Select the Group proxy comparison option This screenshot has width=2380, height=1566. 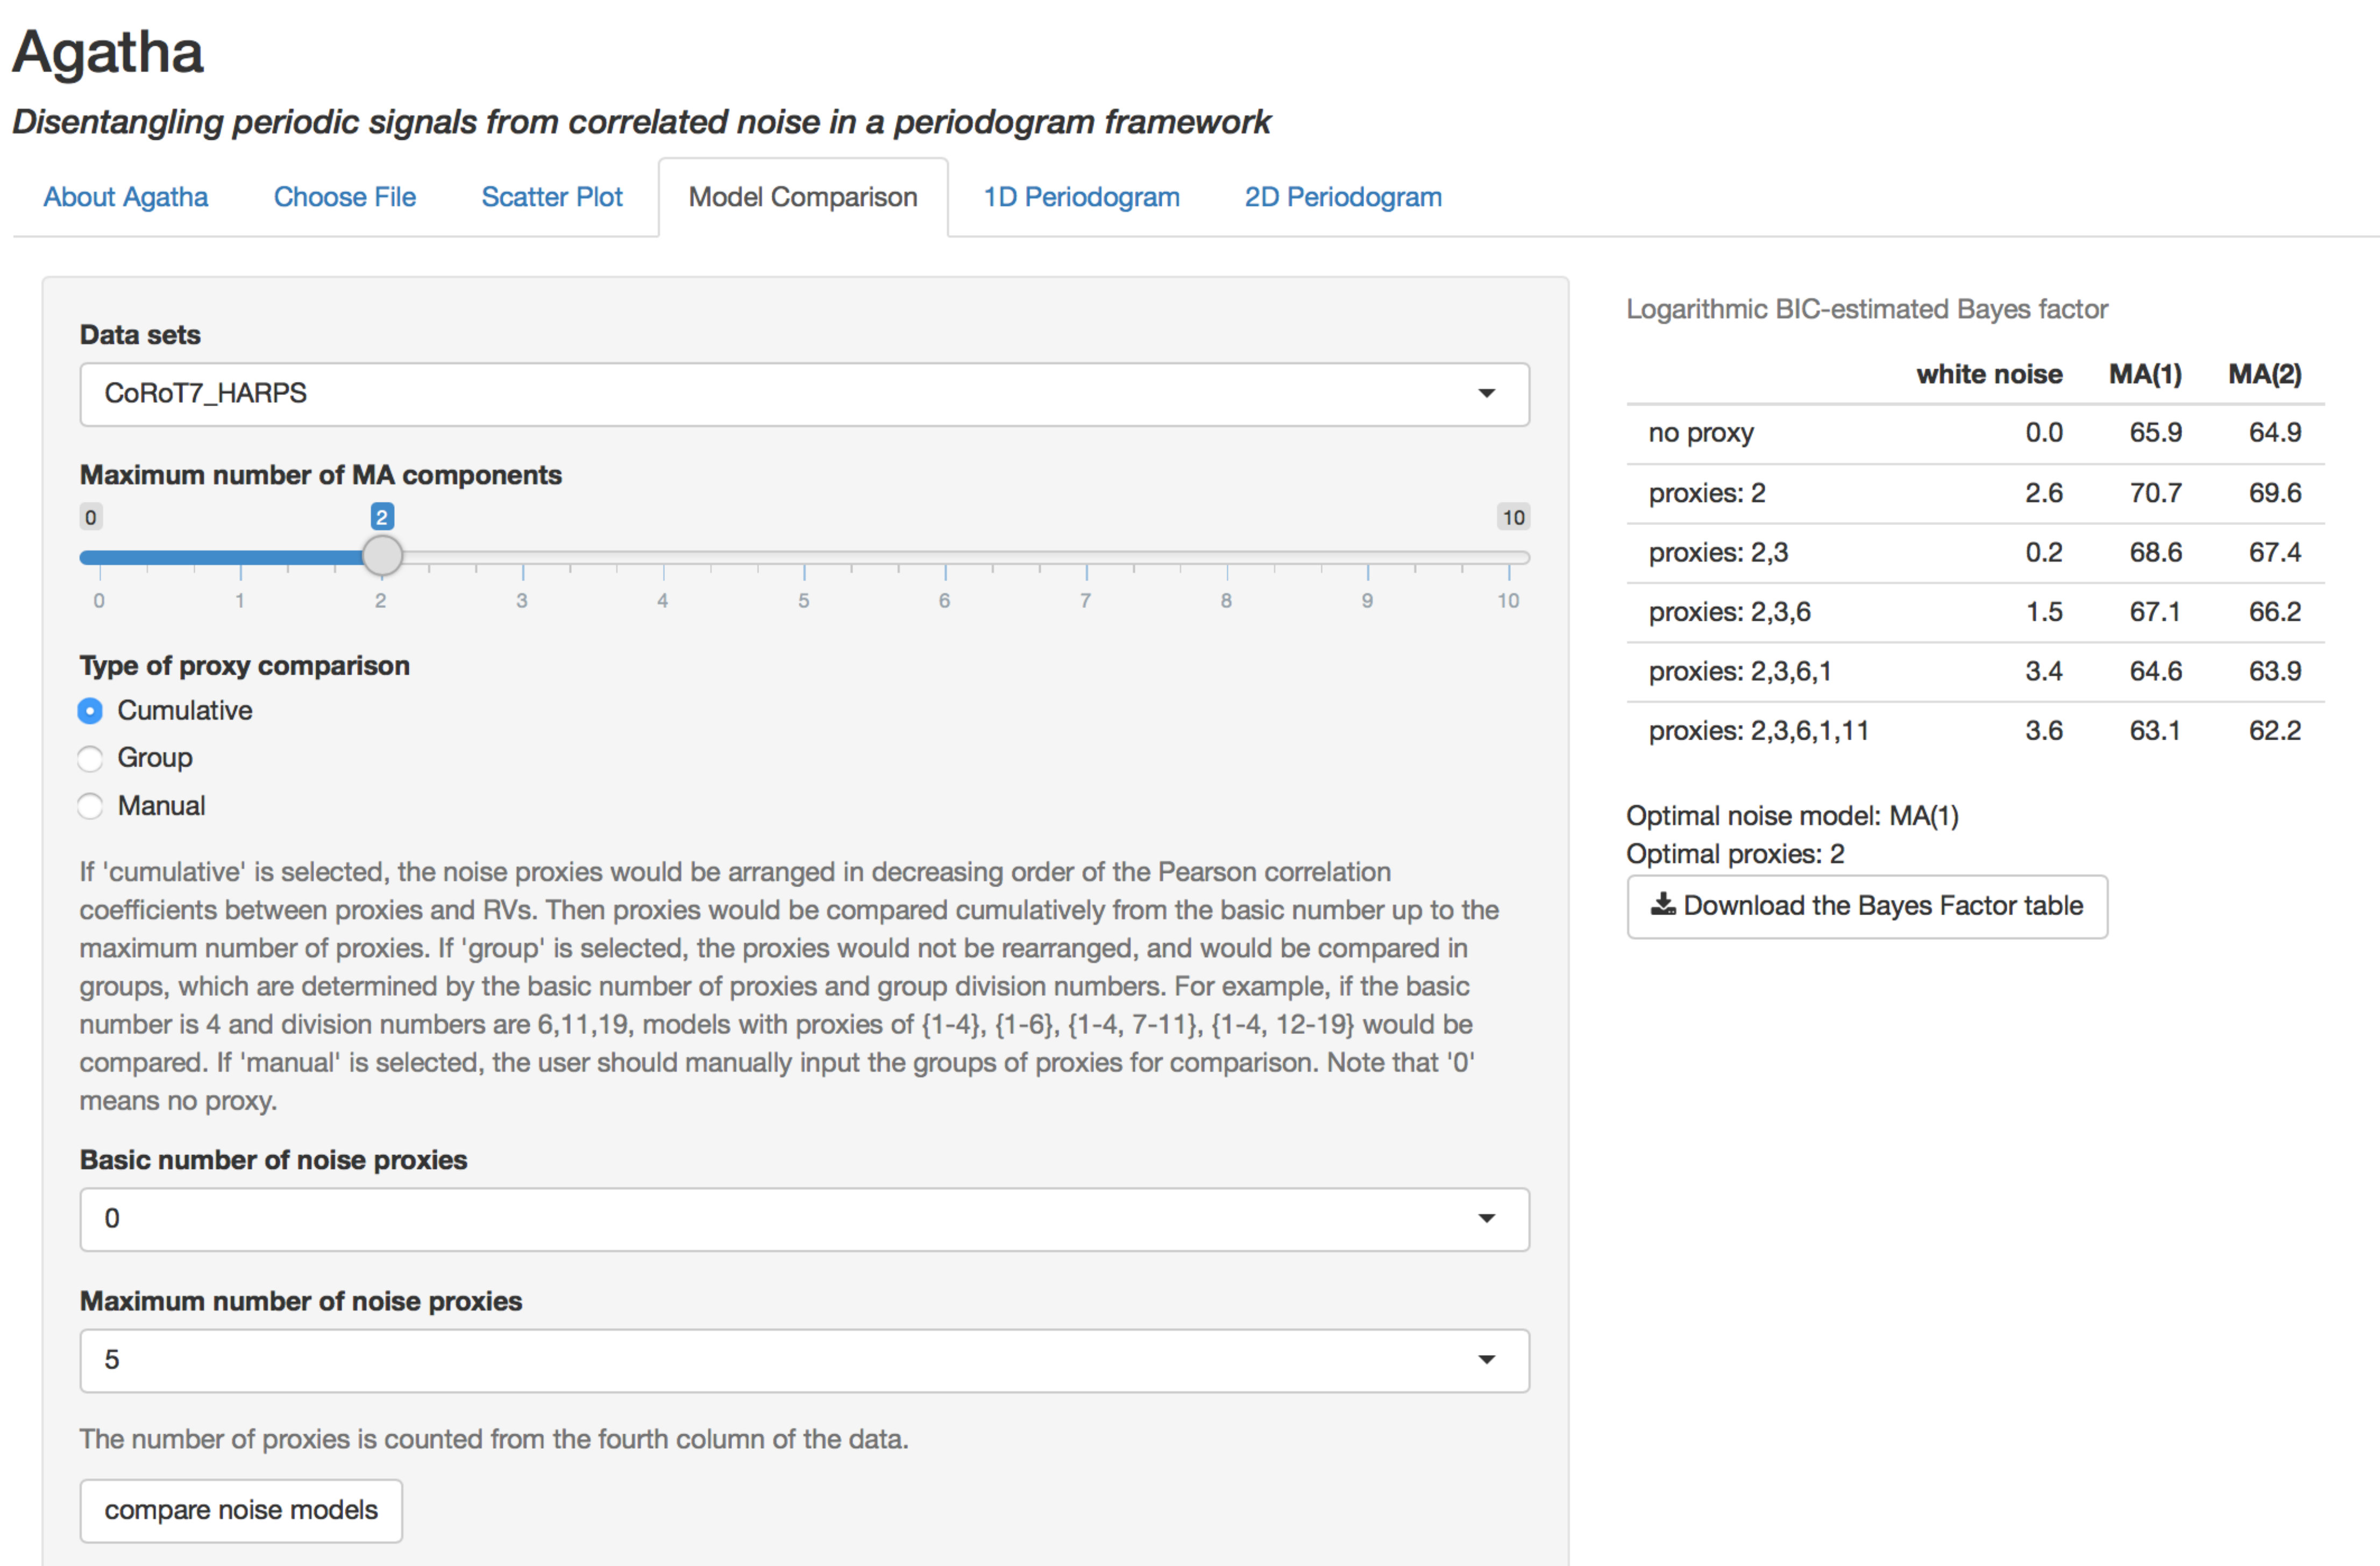pyautogui.click(x=90, y=759)
